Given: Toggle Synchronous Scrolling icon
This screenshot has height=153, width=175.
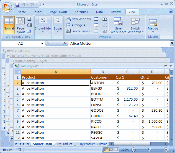Looking at the screenshot, I should click(x=105, y=25).
